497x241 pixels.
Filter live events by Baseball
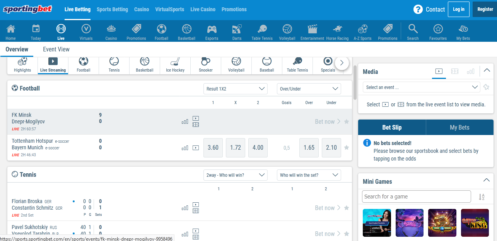click(x=267, y=65)
